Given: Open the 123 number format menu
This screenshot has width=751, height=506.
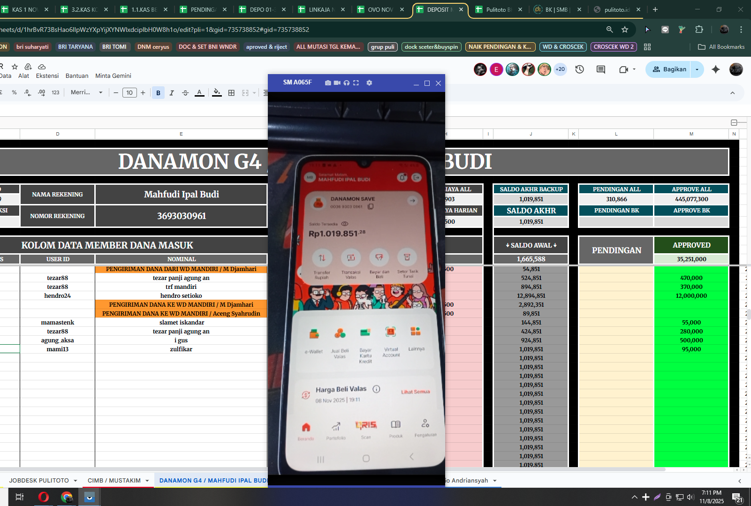Looking at the screenshot, I should [55, 93].
